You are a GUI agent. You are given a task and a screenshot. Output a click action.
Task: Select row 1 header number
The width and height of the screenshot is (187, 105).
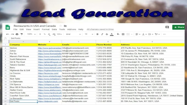pos(5,45)
